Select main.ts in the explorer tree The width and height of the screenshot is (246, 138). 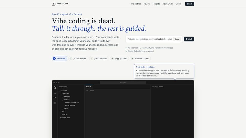pos(64,114)
